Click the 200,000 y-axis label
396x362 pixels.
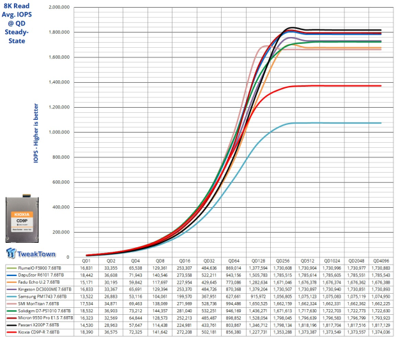tap(61, 232)
